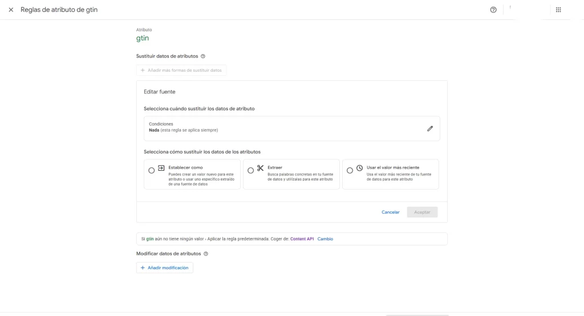The width and height of the screenshot is (584, 316).
Task: Click the Aceptar button
Action: pos(422,212)
